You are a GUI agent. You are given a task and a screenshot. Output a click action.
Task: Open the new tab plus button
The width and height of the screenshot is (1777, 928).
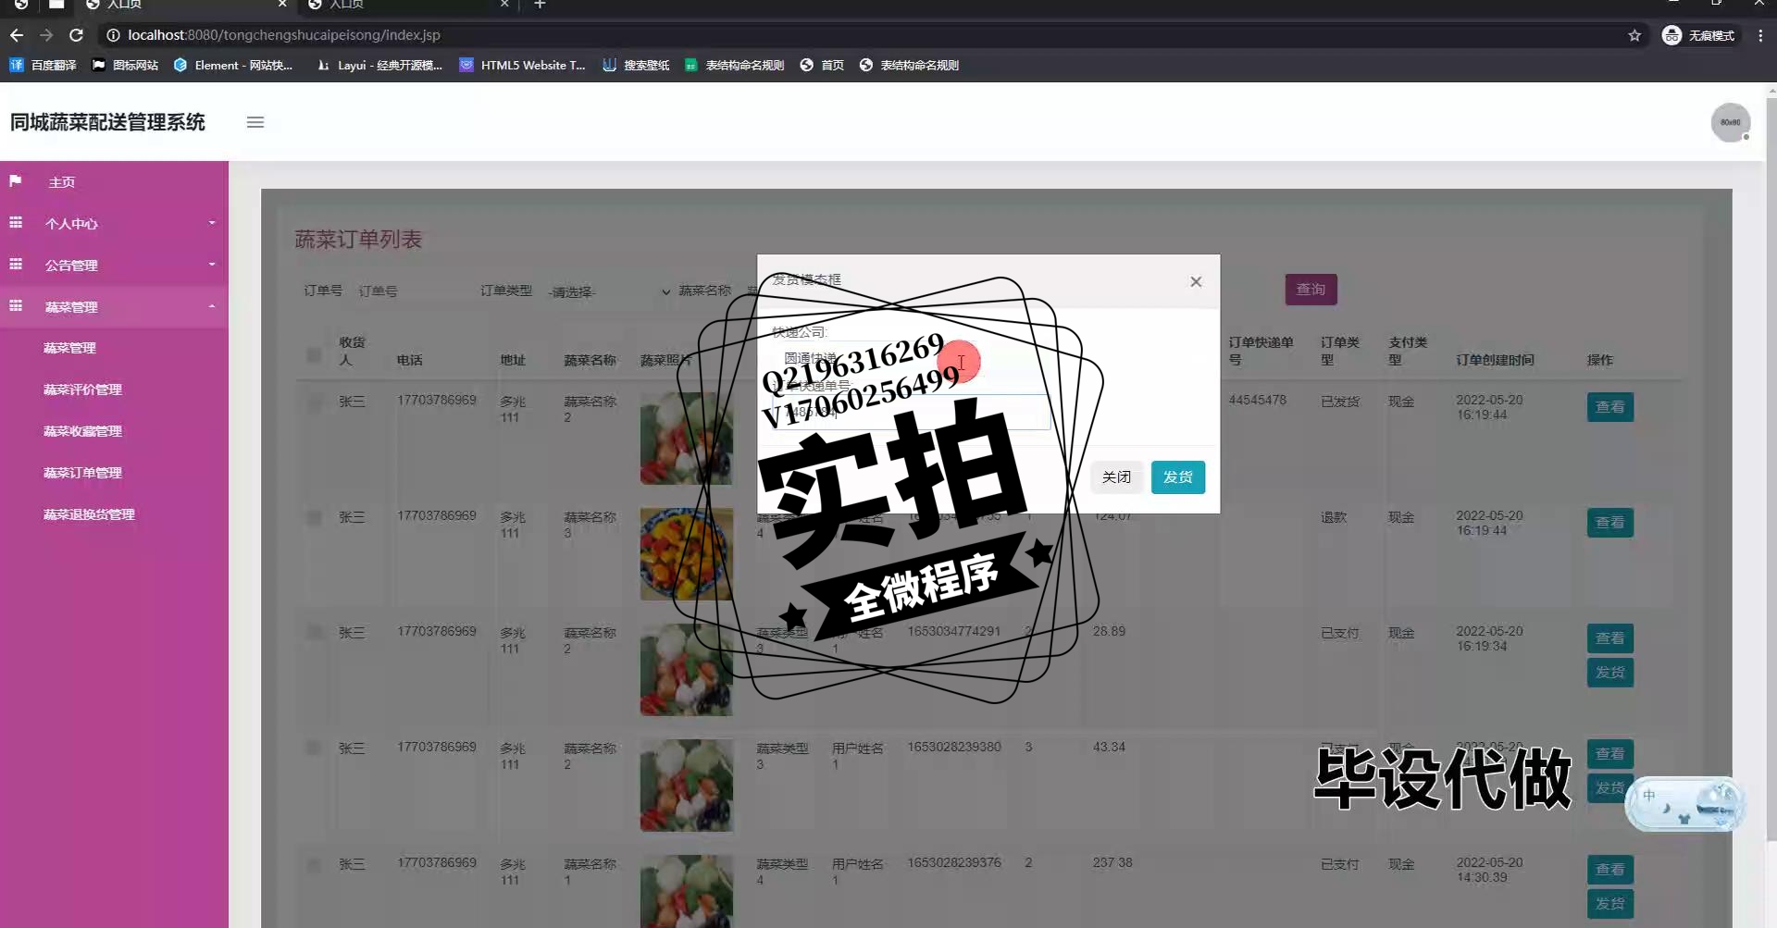point(540,5)
